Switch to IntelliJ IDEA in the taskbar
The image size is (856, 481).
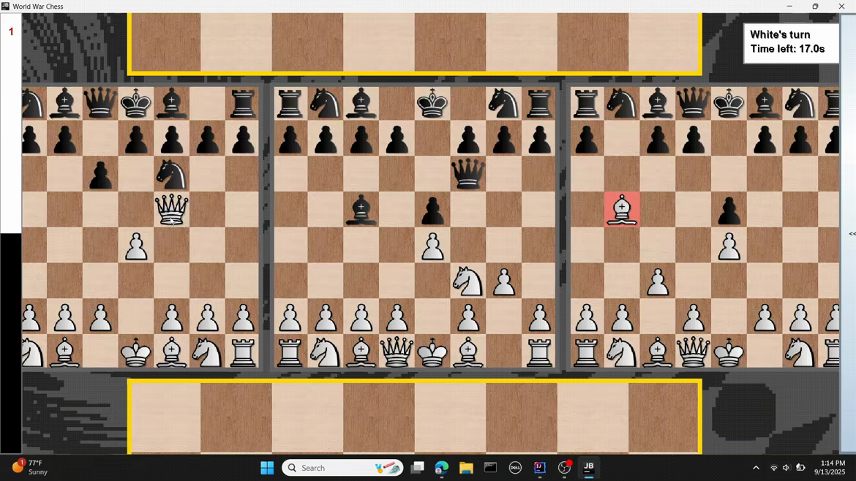[x=539, y=468]
